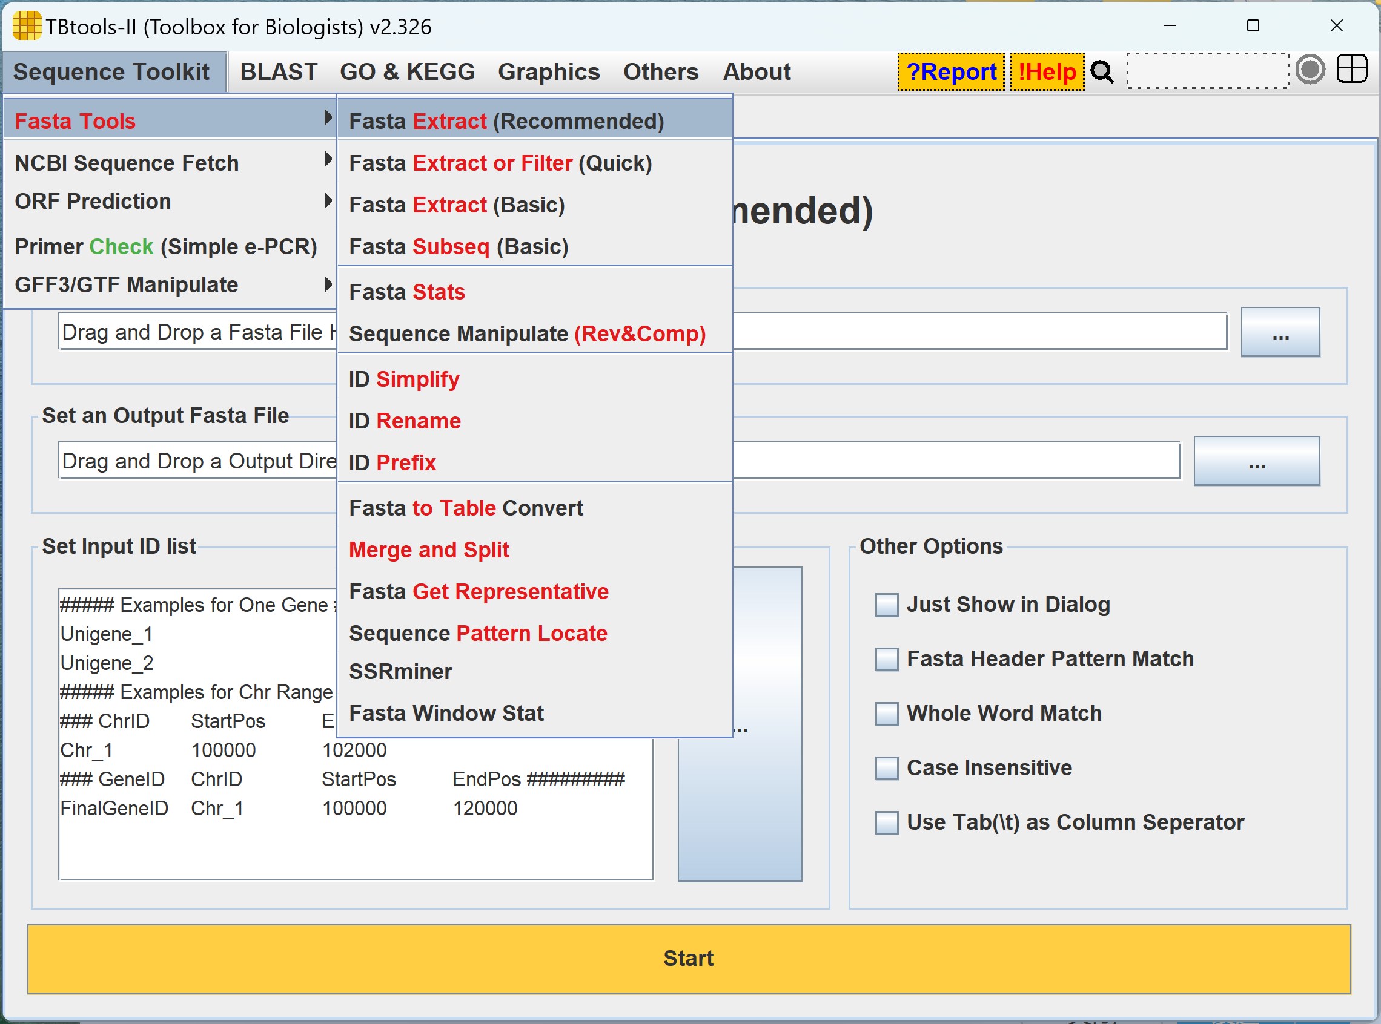This screenshot has width=1381, height=1024.
Task: Browse for the input Fasta file
Action: point(1279,332)
